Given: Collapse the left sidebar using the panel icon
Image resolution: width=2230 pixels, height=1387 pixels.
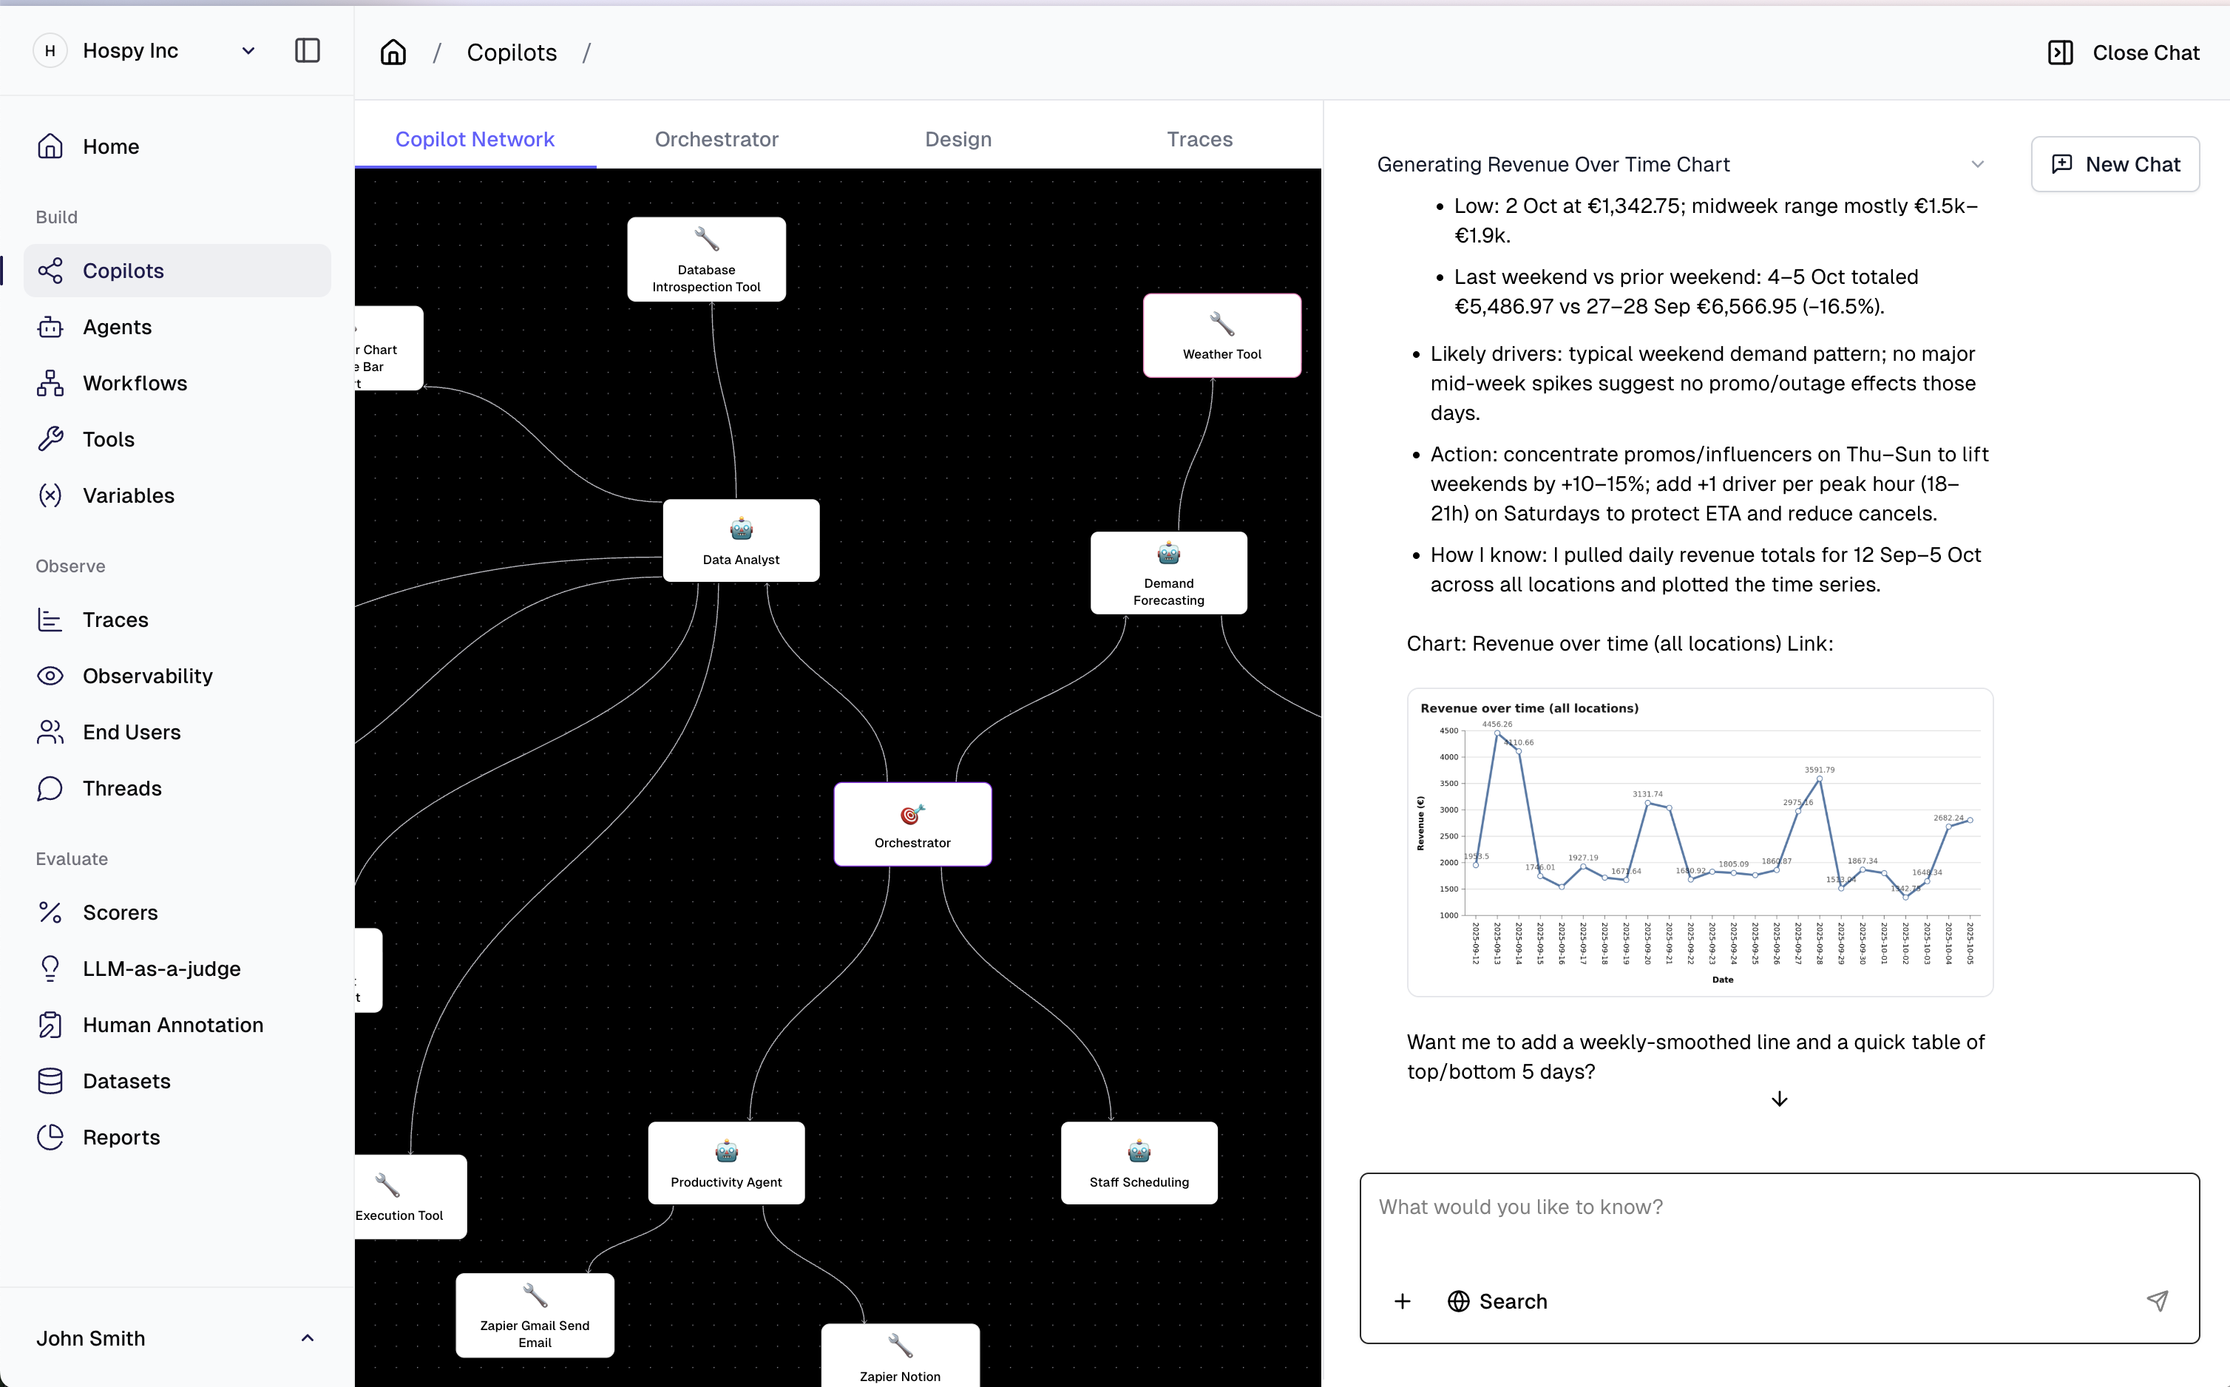Looking at the screenshot, I should pyautogui.click(x=308, y=50).
